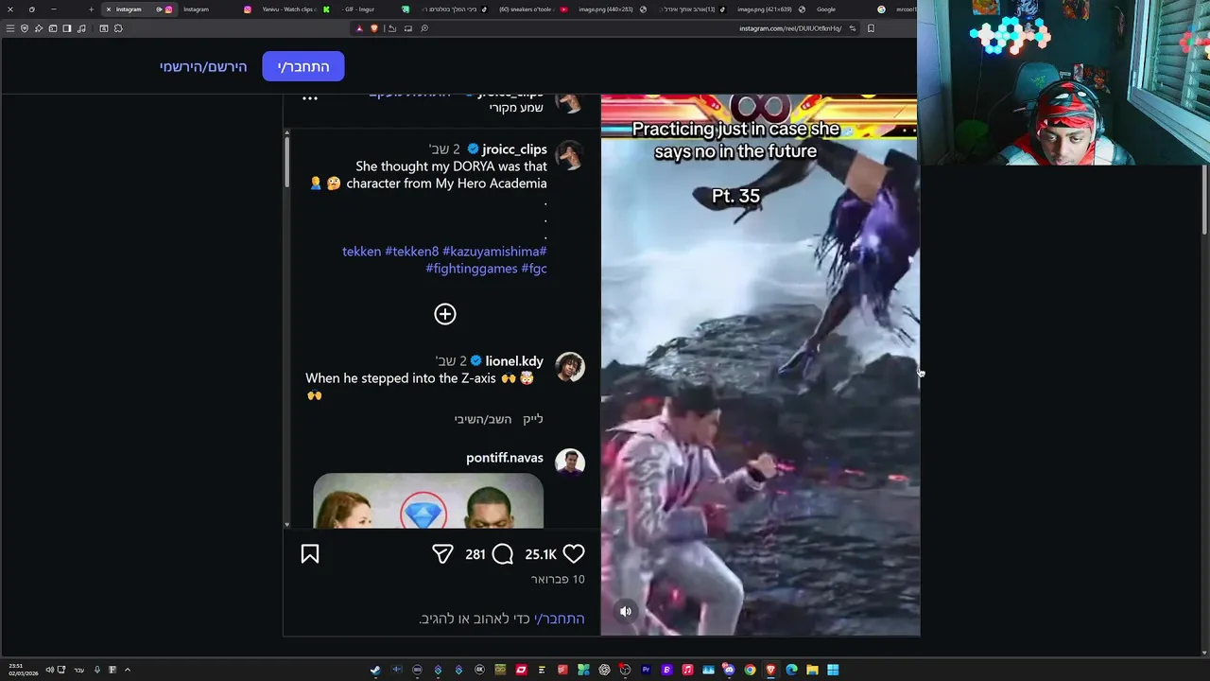Open Google Chrome from the taskbar

750,670
